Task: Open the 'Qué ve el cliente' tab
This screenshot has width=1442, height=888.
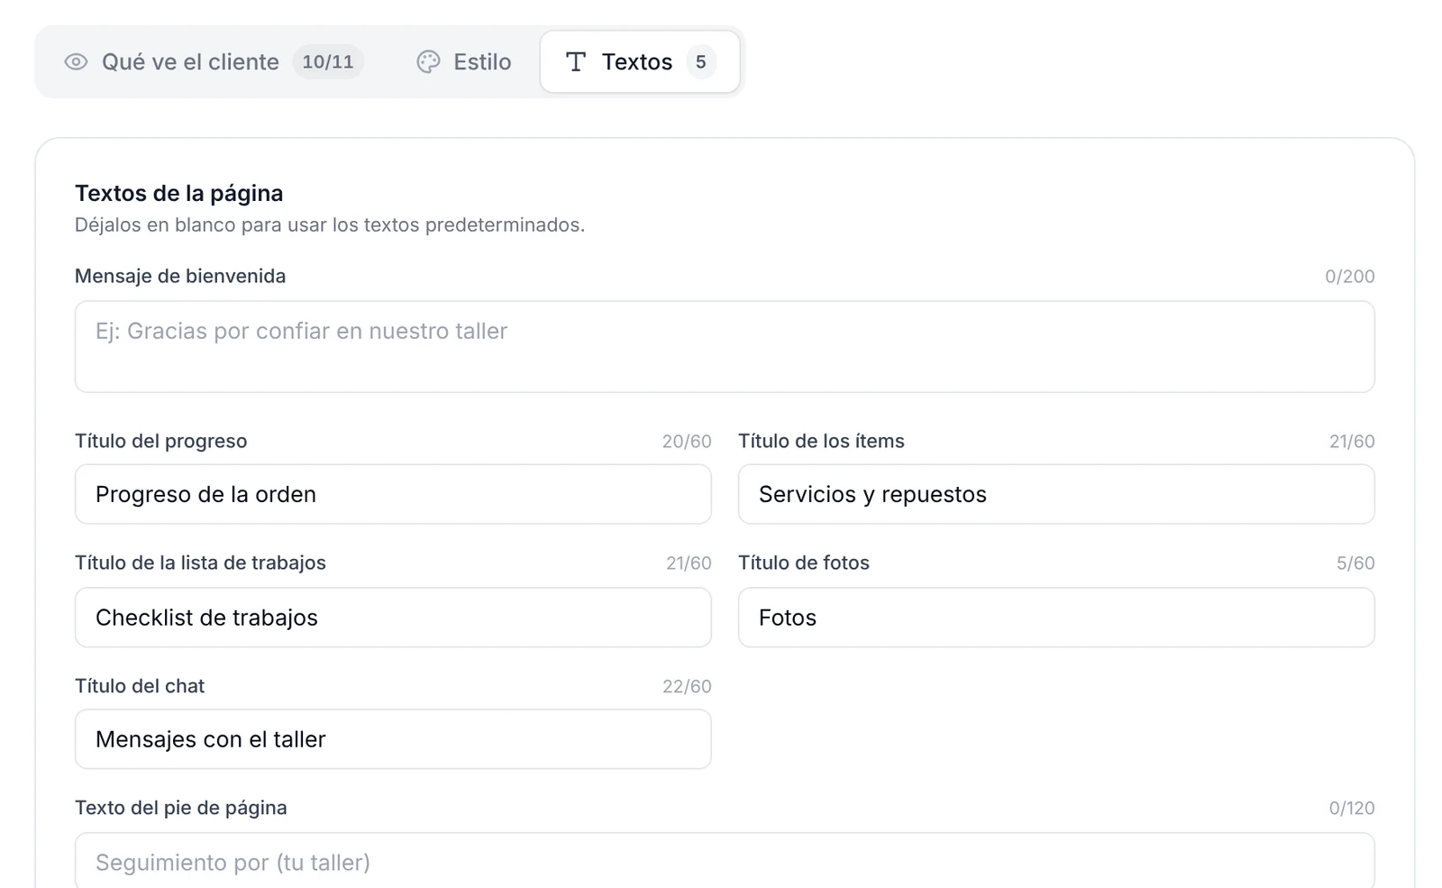Action: [214, 61]
